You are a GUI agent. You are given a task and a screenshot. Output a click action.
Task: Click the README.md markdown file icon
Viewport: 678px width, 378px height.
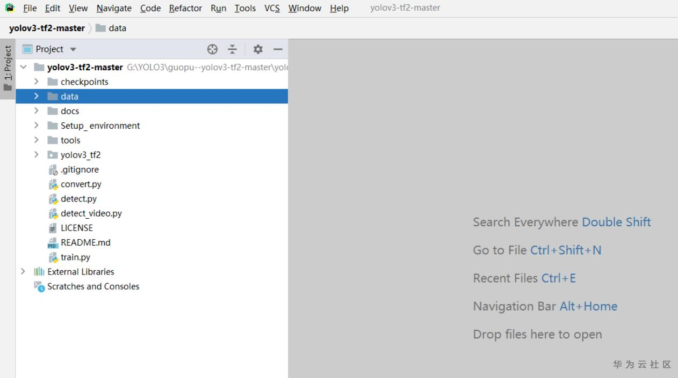[x=53, y=243]
